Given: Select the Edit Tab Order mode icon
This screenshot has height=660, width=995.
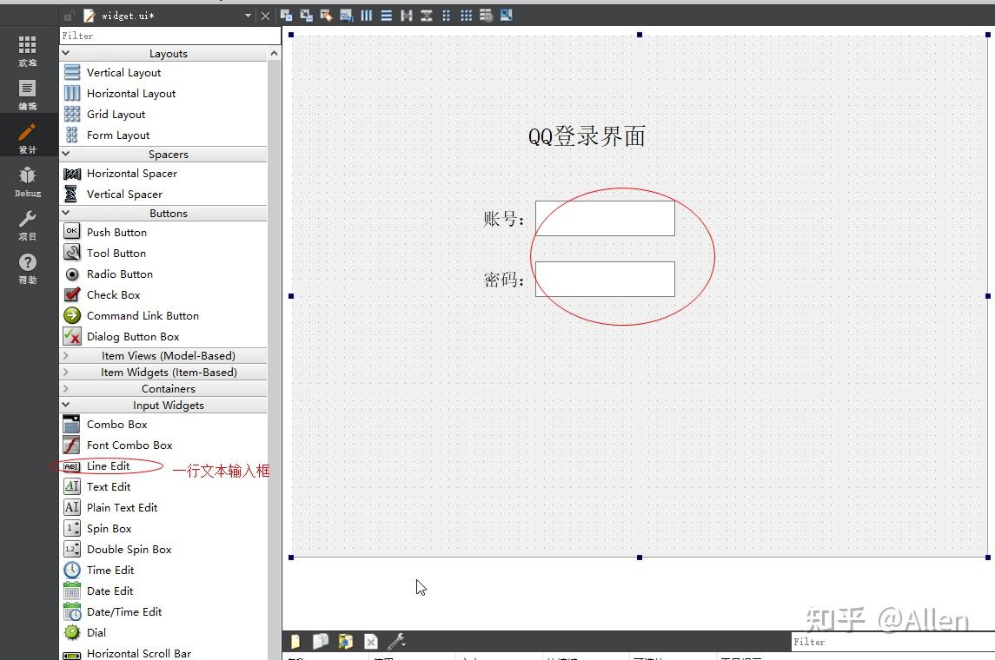Looking at the screenshot, I should pyautogui.click(x=346, y=15).
